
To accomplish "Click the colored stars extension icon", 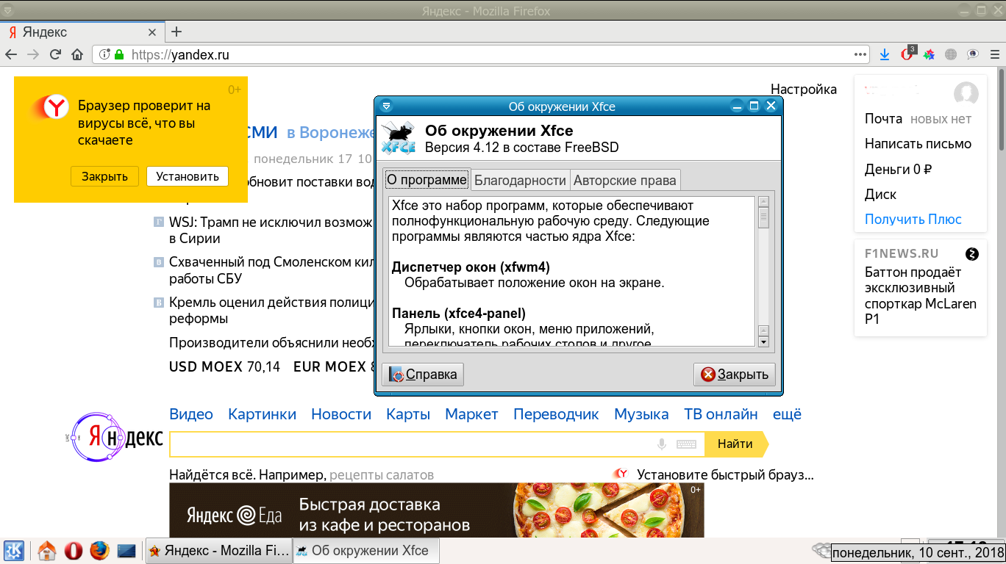I will tap(930, 54).
